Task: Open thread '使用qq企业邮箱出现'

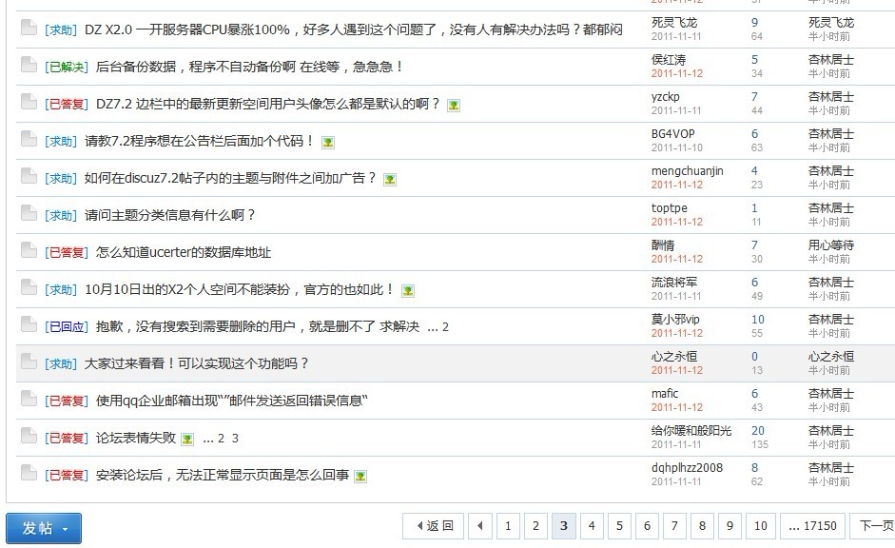Action: (232, 401)
